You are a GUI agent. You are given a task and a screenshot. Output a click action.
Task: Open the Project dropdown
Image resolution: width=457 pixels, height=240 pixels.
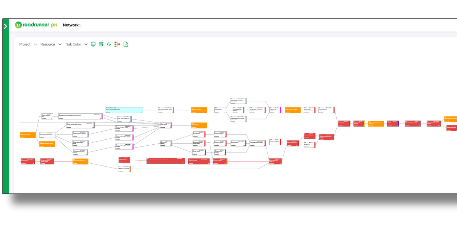click(28, 44)
